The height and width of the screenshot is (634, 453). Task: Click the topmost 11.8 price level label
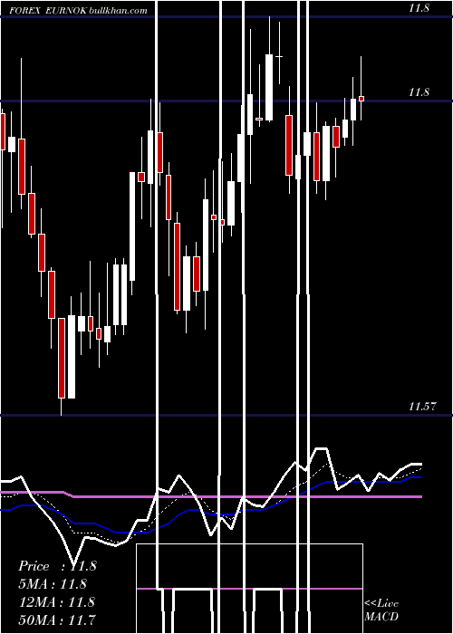click(419, 7)
